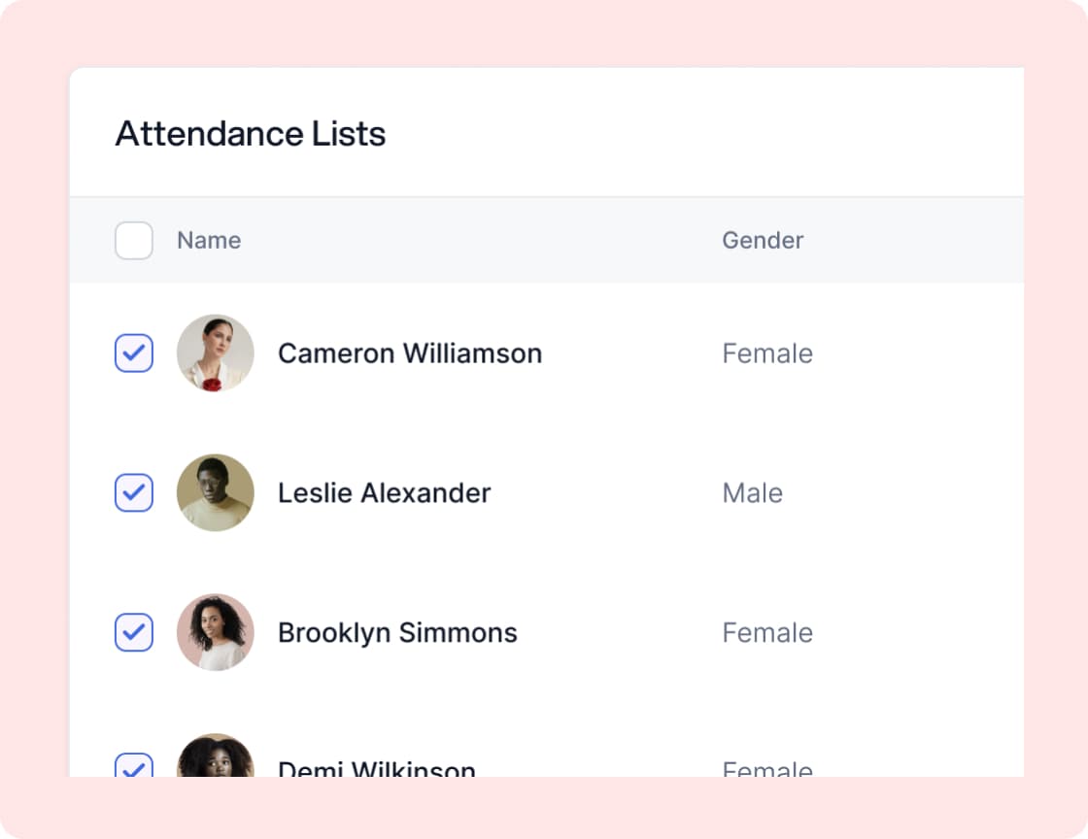Click the Name column header
The height and width of the screenshot is (839, 1088).
(x=209, y=240)
